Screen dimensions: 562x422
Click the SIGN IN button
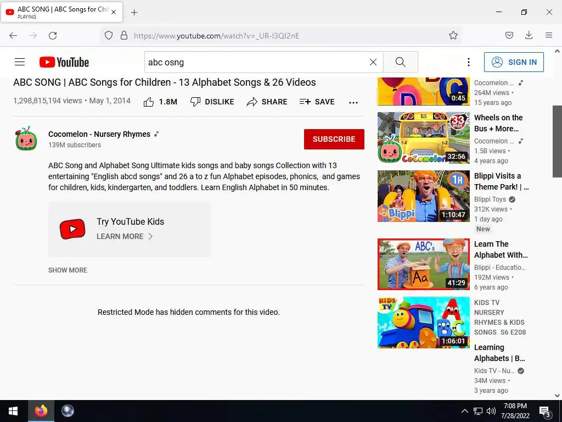pos(514,62)
